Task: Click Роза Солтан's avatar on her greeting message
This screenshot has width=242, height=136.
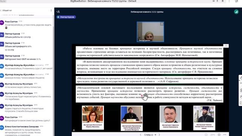Action: click(x=2, y=23)
